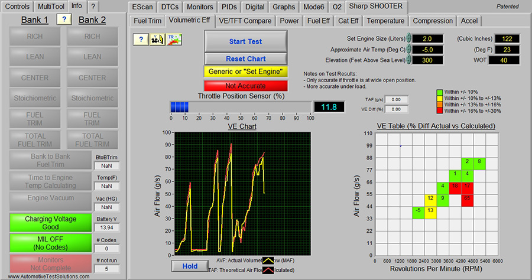532x280 pixels.
Task: Adjust the Approximate Air Temp stepper
Action: [408, 50]
